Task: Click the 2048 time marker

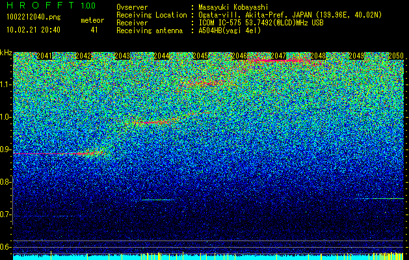Action: [318, 56]
